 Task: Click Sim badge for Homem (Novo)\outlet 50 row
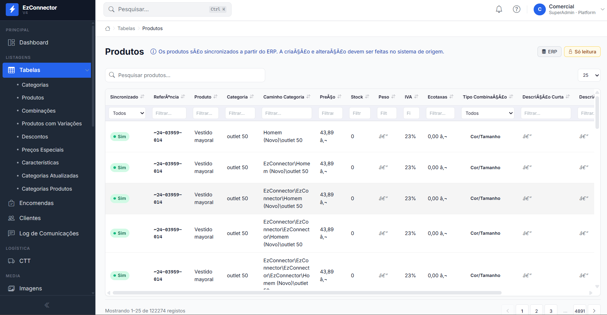coord(119,137)
